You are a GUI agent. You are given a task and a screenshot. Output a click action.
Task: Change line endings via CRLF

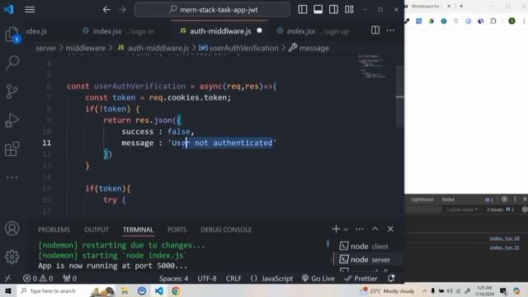tap(233, 279)
